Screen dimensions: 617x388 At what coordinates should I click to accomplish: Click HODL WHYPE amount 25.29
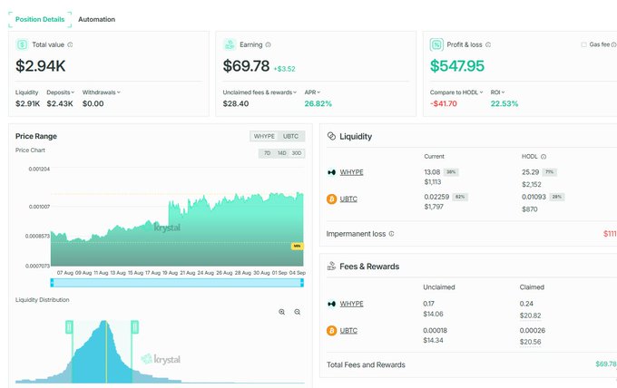(x=530, y=172)
